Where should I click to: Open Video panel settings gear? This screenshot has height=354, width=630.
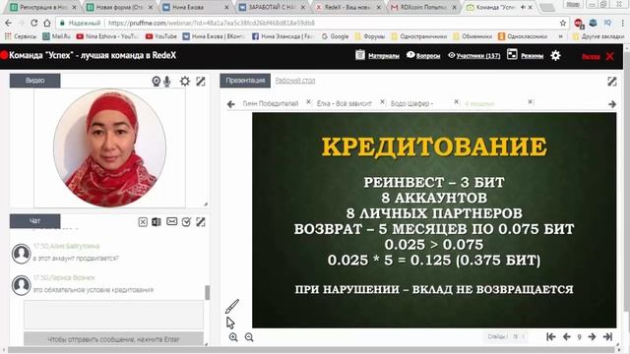point(185,82)
